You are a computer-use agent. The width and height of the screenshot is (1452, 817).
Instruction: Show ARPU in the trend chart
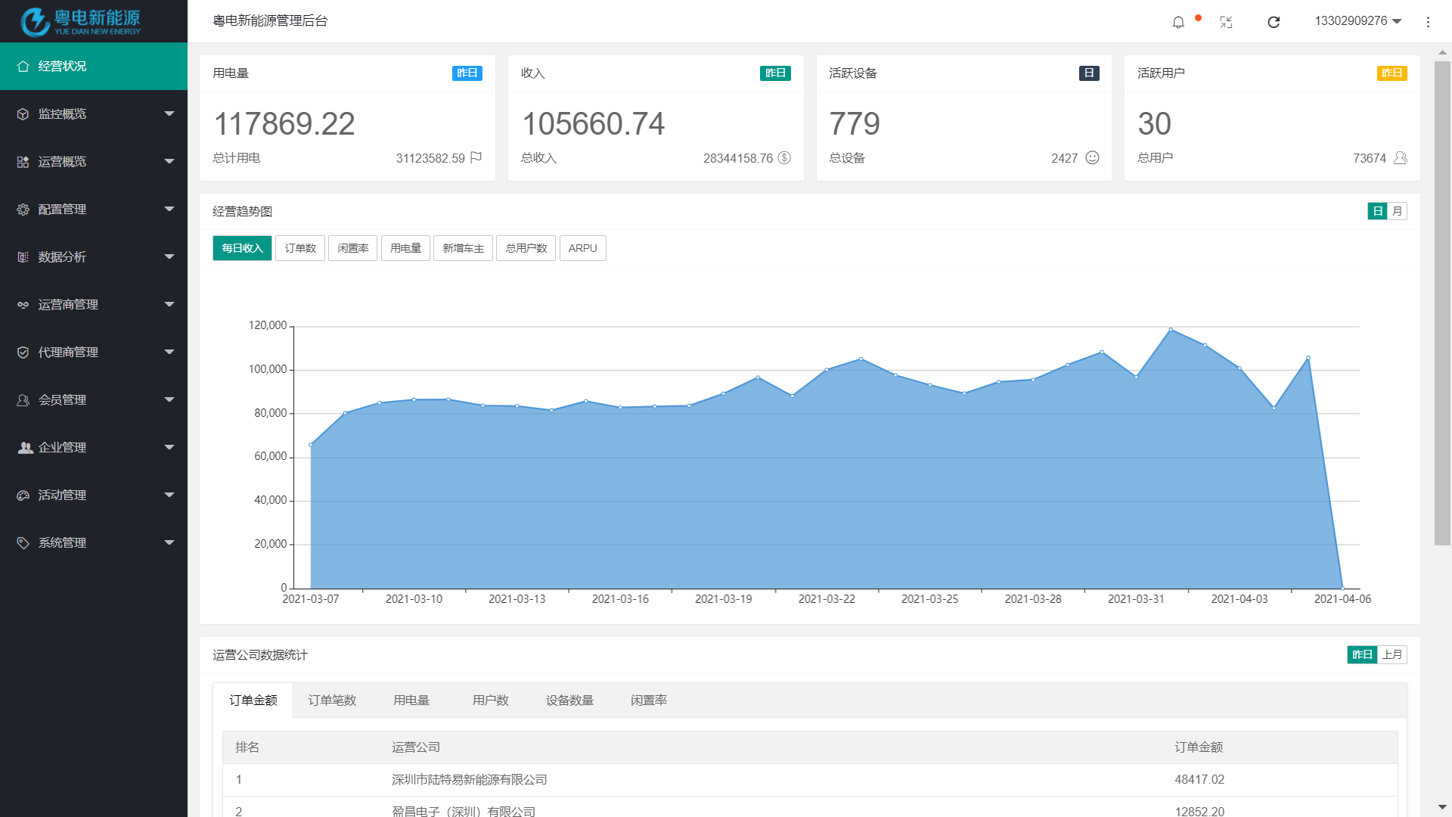pos(582,248)
